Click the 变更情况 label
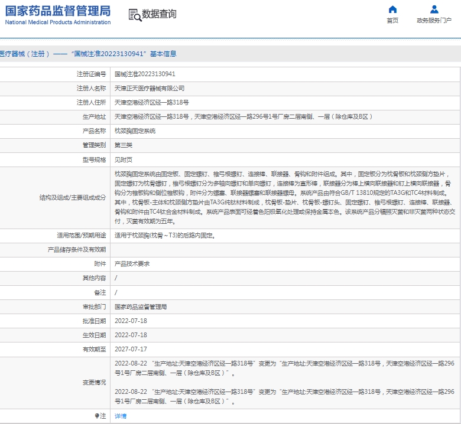This screenshot has height=424, width=461. click(94, 382)
